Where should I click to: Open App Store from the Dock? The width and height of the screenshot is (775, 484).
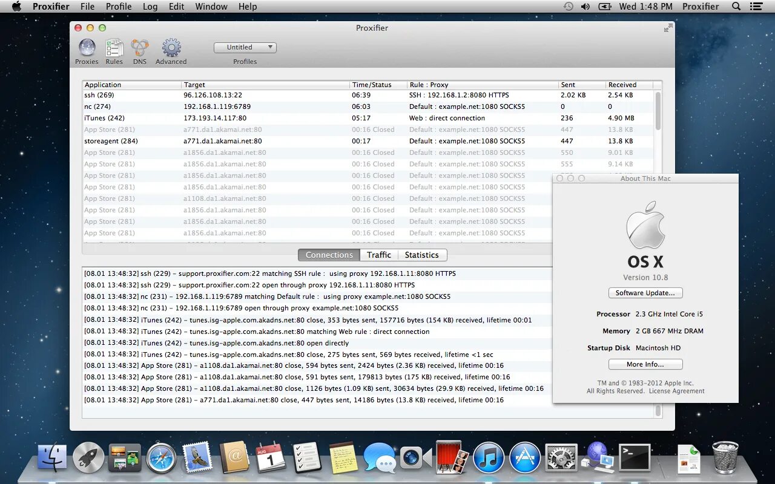(525, 457)
